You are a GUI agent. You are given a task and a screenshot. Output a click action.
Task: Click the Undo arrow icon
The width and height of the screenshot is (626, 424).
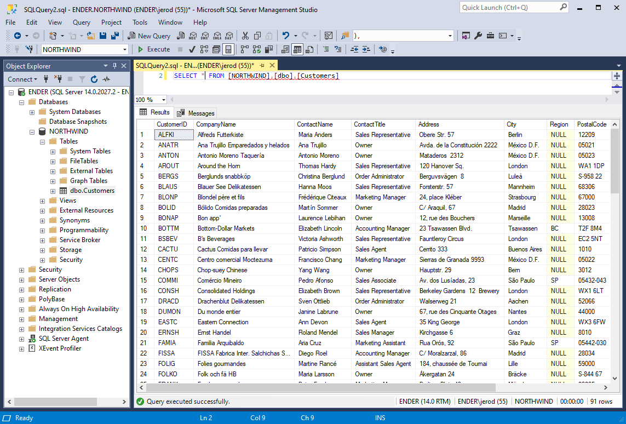pos(286,36)
